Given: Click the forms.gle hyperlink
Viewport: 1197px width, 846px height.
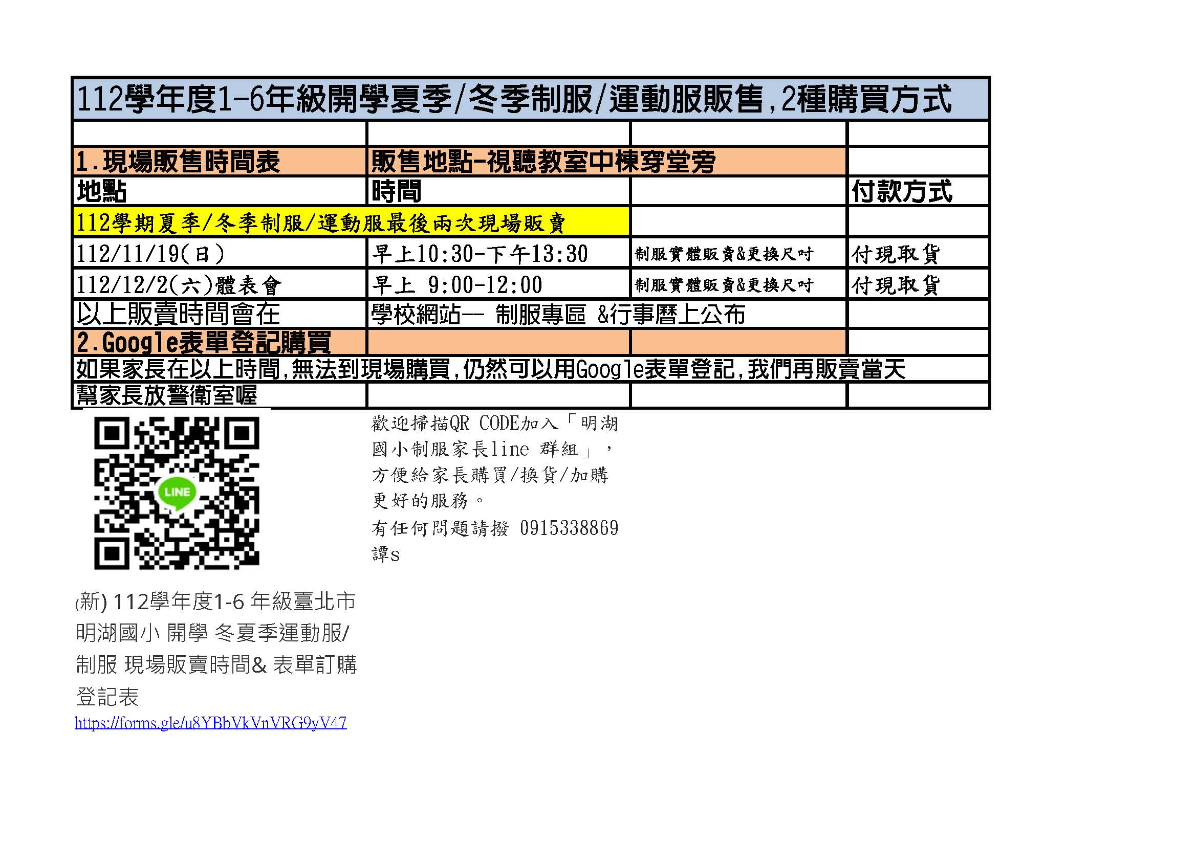Looking at the screenshot, I should [211, 723].
